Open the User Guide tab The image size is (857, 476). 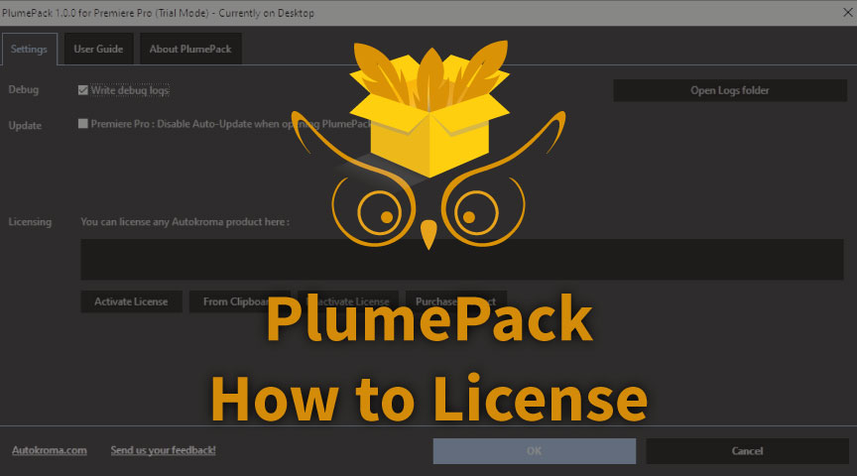click(98, 49)
